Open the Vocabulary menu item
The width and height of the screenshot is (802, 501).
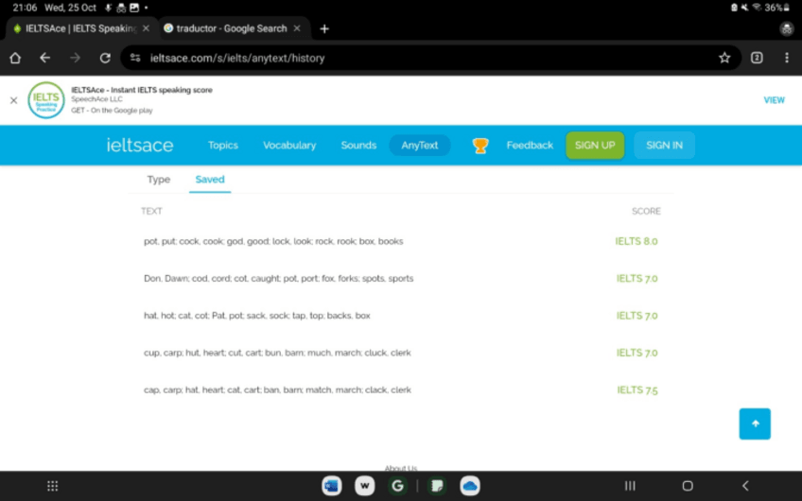(289, 146)
